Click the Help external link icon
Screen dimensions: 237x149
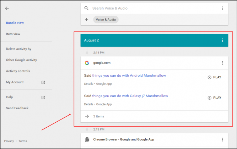pos(43,97)
